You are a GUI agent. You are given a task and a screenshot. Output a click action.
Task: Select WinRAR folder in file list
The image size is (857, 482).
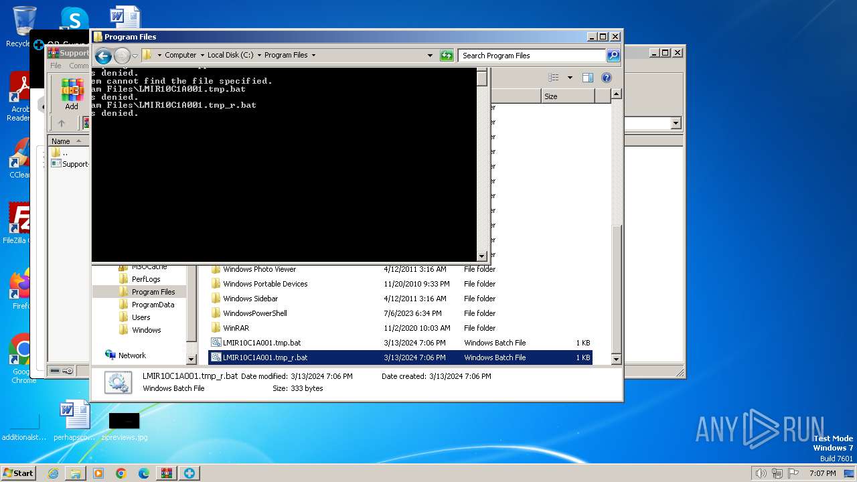click(x=400, y=328)
